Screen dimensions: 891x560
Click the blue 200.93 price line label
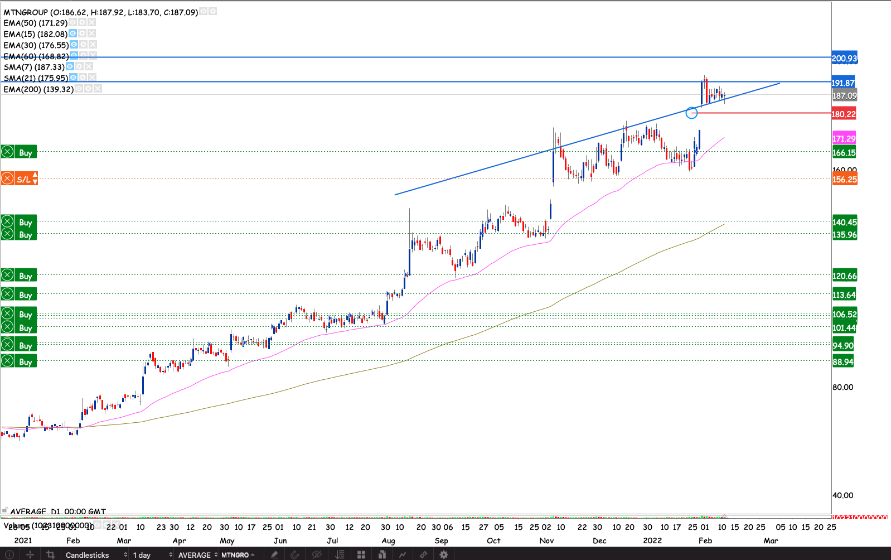click(x=844, y=58)
